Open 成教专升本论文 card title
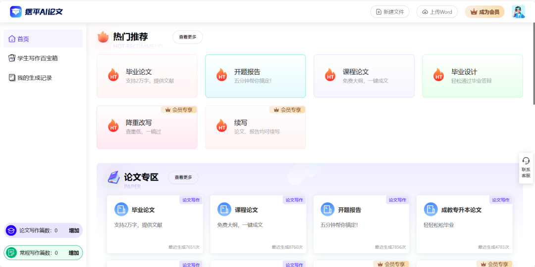 [461, 210]
